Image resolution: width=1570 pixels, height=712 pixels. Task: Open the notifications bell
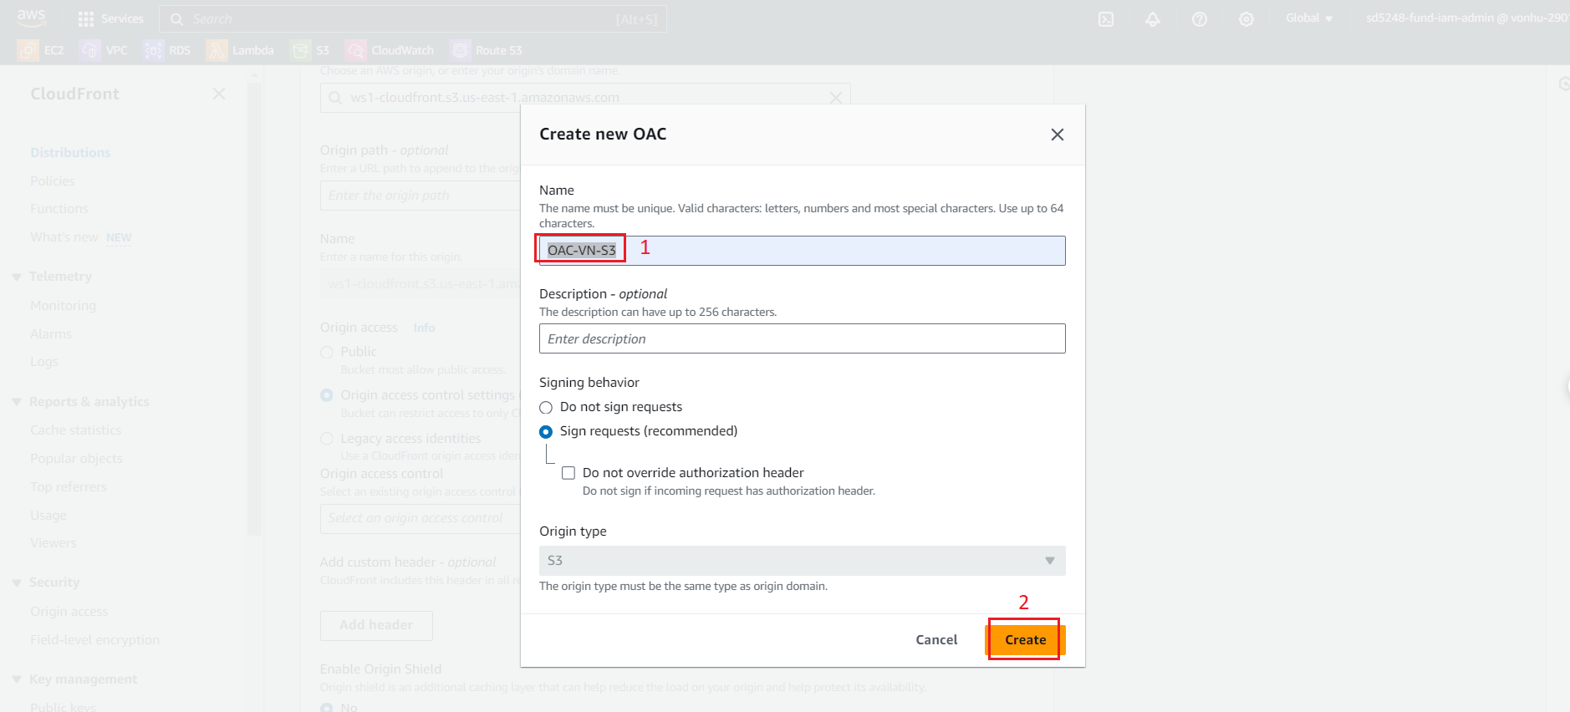point(1152,19)
